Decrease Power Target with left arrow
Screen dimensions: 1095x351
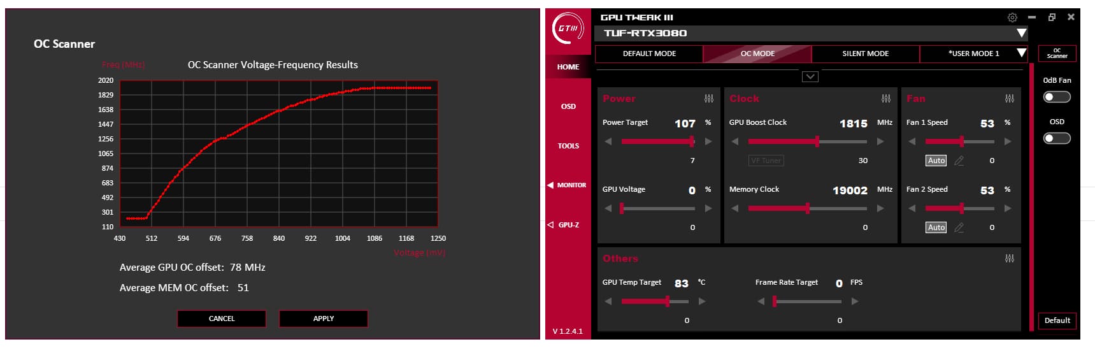pyautogui.click(x=608, y=141)
